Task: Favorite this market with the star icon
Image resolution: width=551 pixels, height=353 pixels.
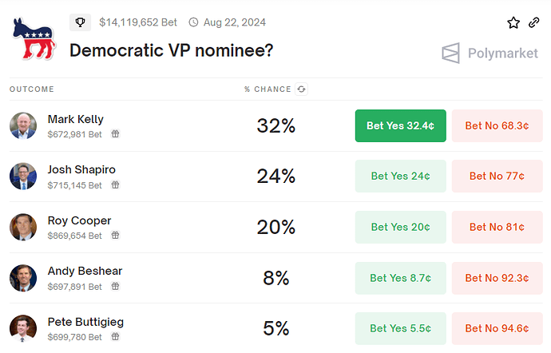Action: click(513, 23)
